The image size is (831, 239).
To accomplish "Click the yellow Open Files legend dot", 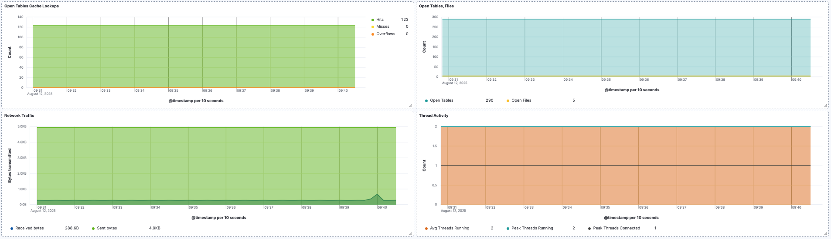I will (x=507, y=101).
